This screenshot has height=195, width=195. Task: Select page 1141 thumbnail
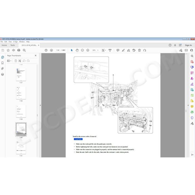21,148
